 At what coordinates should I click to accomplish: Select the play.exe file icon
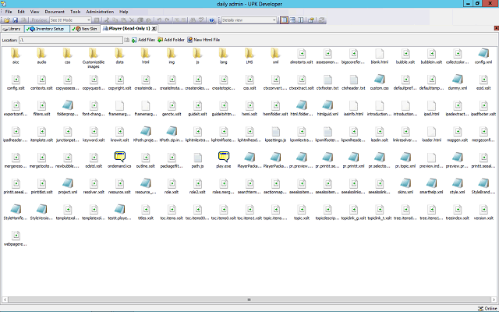(x=223, y=158)
